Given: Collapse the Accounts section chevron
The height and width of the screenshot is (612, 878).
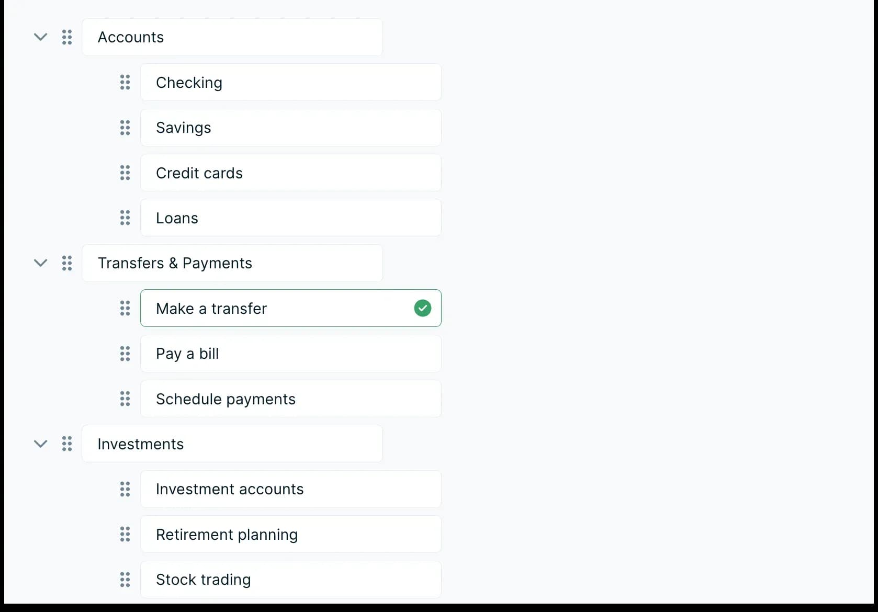Looking at the screenshot, I should 40,37.
